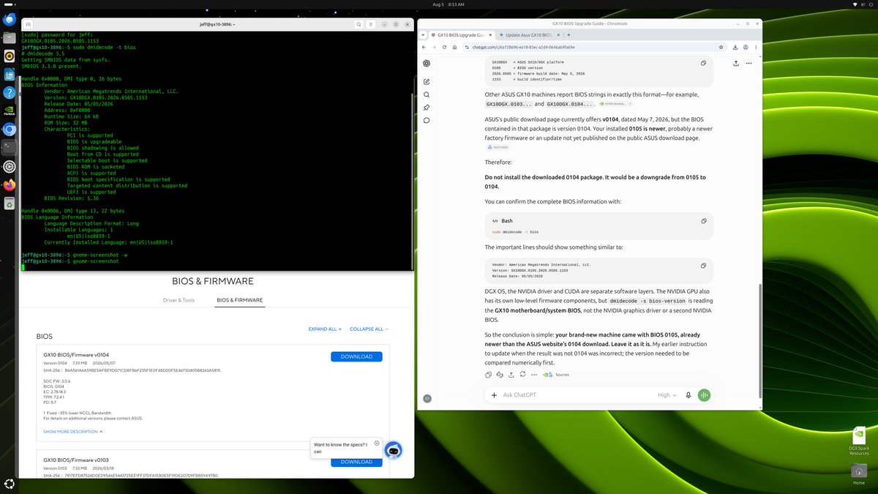The image size is (878, 494).
Task: Click the pin icon in ChatGPT sidebar
Action: pyautogui.click(x=427, y=108)
